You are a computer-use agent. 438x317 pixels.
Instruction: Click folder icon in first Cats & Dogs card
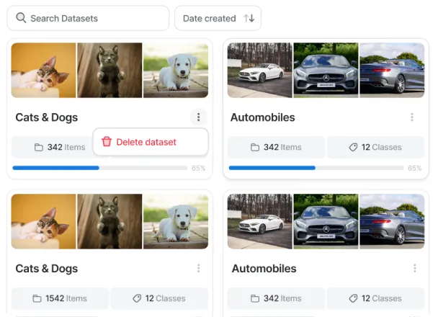(x=38, y=147)
